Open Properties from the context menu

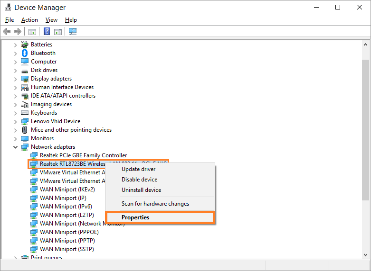click(160, 217)
